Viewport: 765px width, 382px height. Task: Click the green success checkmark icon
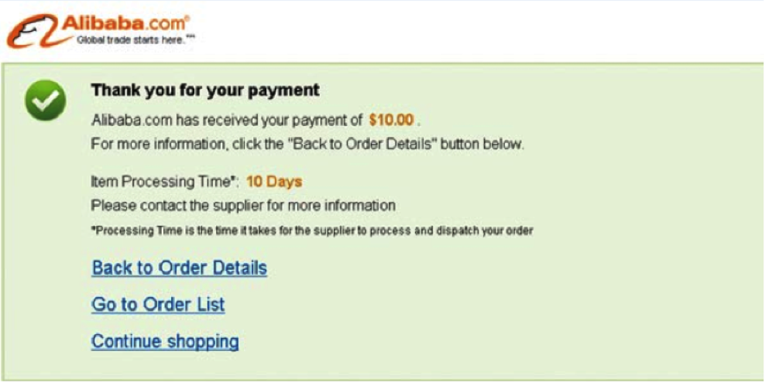point(46,100)
